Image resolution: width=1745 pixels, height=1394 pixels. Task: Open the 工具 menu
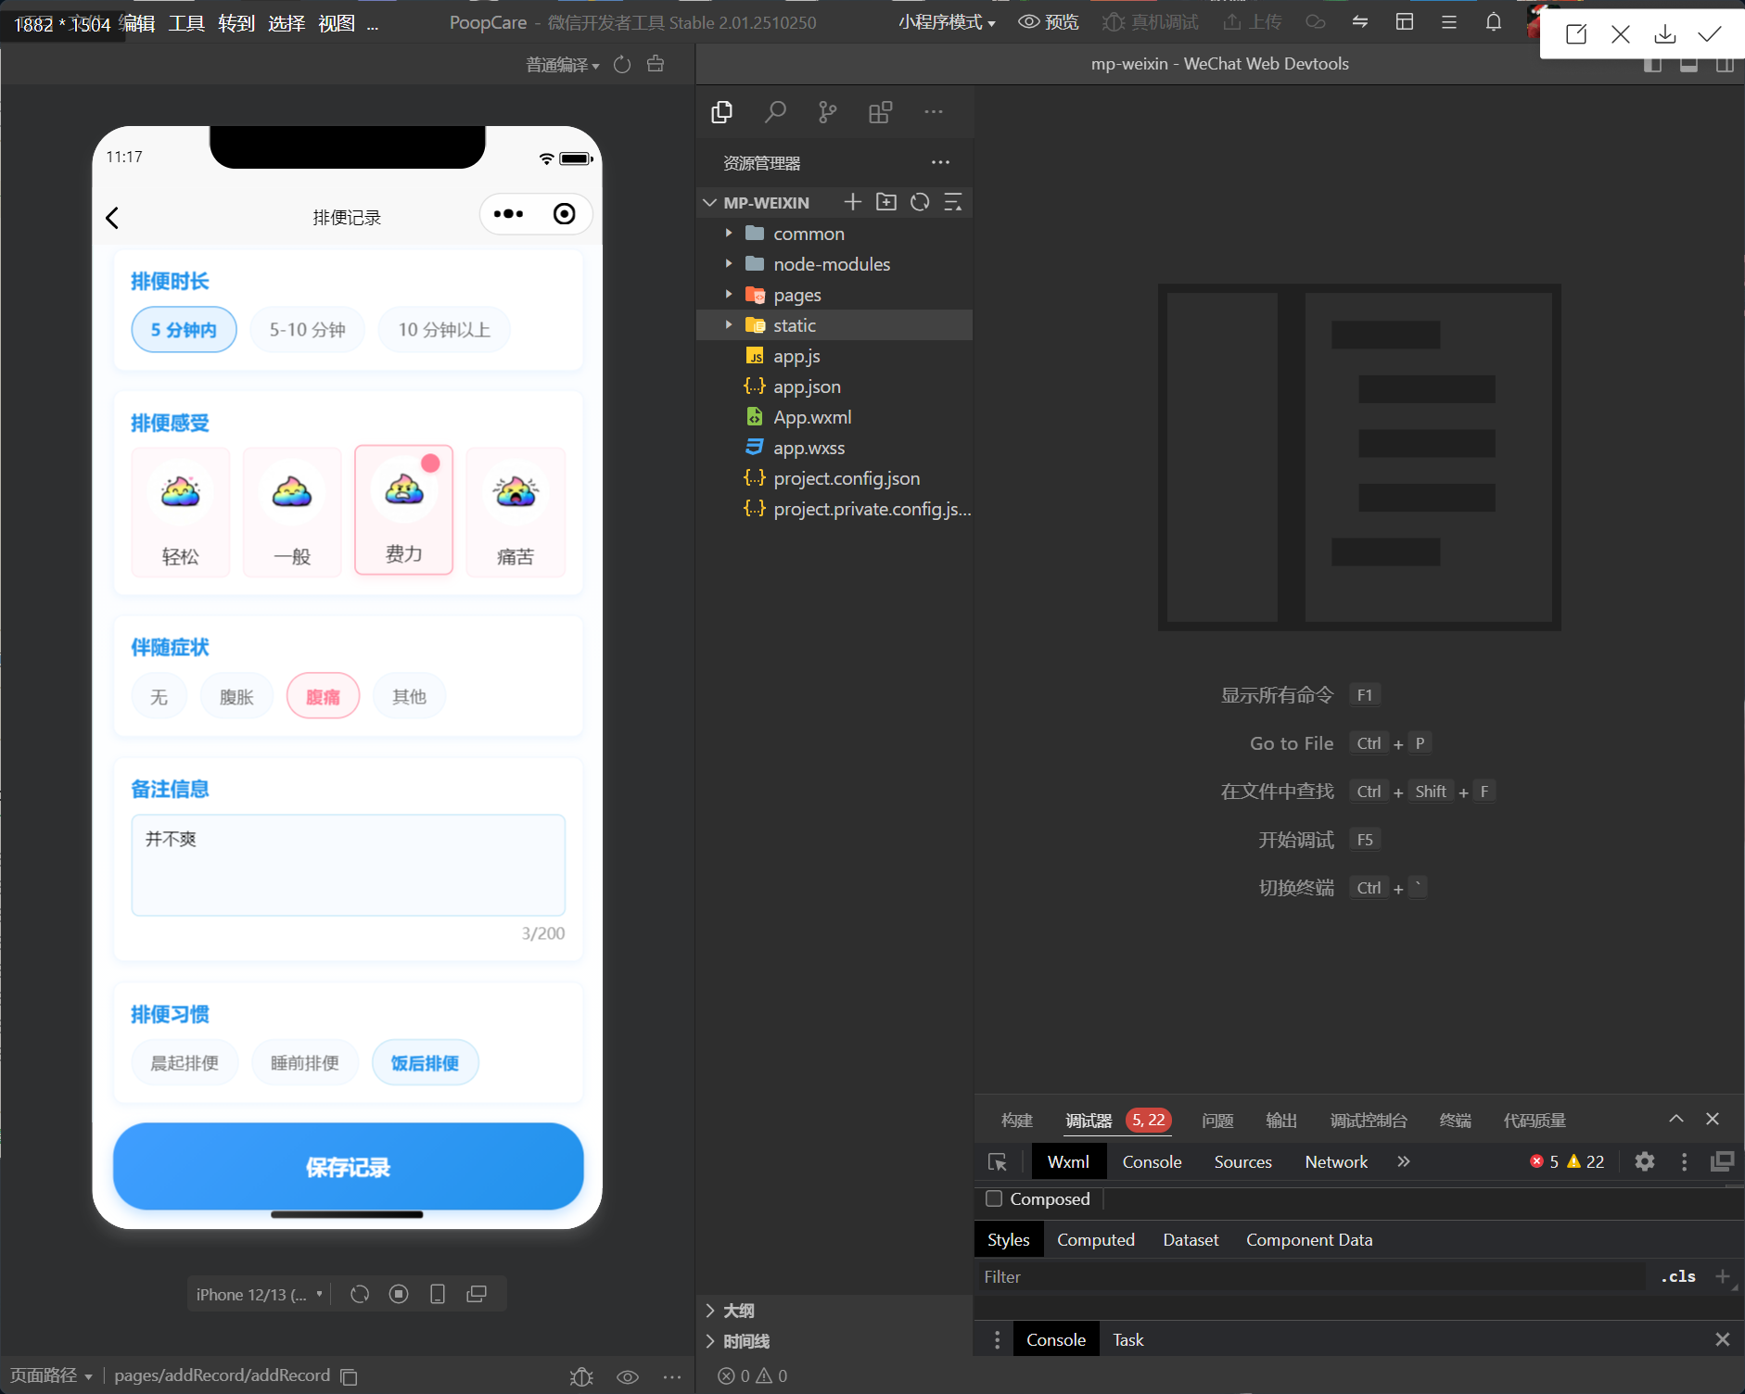(185, 23)
